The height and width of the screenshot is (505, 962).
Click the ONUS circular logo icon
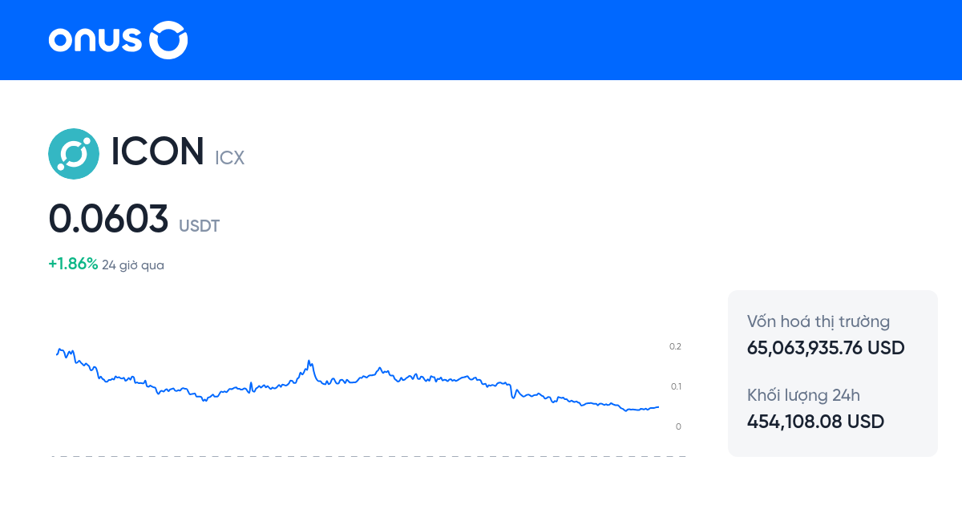(x=168, y=40)
